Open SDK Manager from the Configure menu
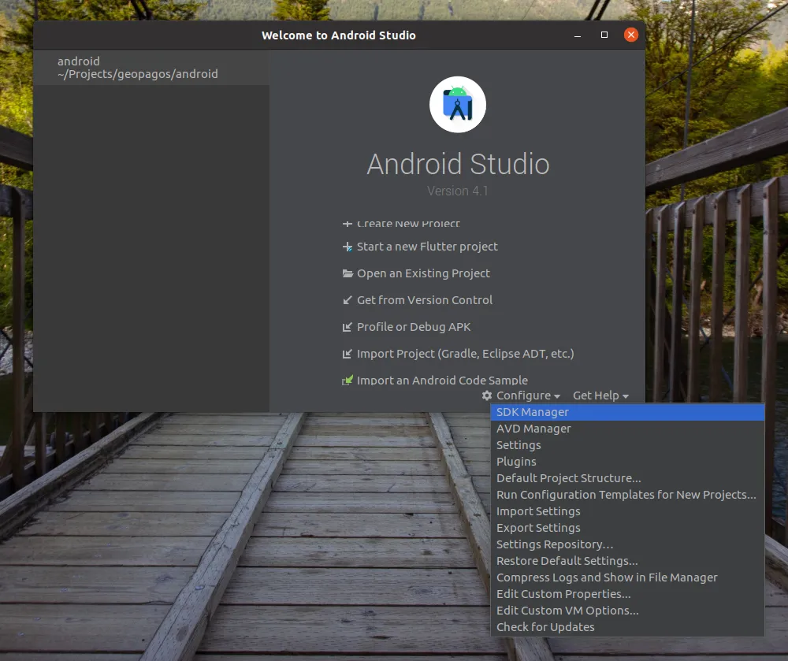The height and width of the screenshot is (661, 788). click(627, 412)
